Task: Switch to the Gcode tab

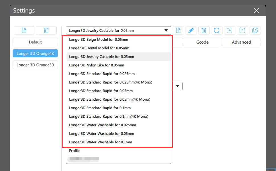Action: pos(202,42)
